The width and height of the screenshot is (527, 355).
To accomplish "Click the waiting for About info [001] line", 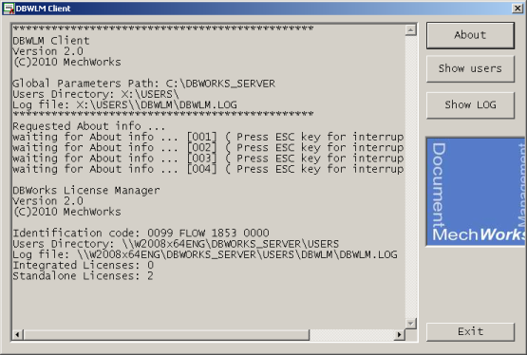I will pyautogui.click(x=208, y=137).
